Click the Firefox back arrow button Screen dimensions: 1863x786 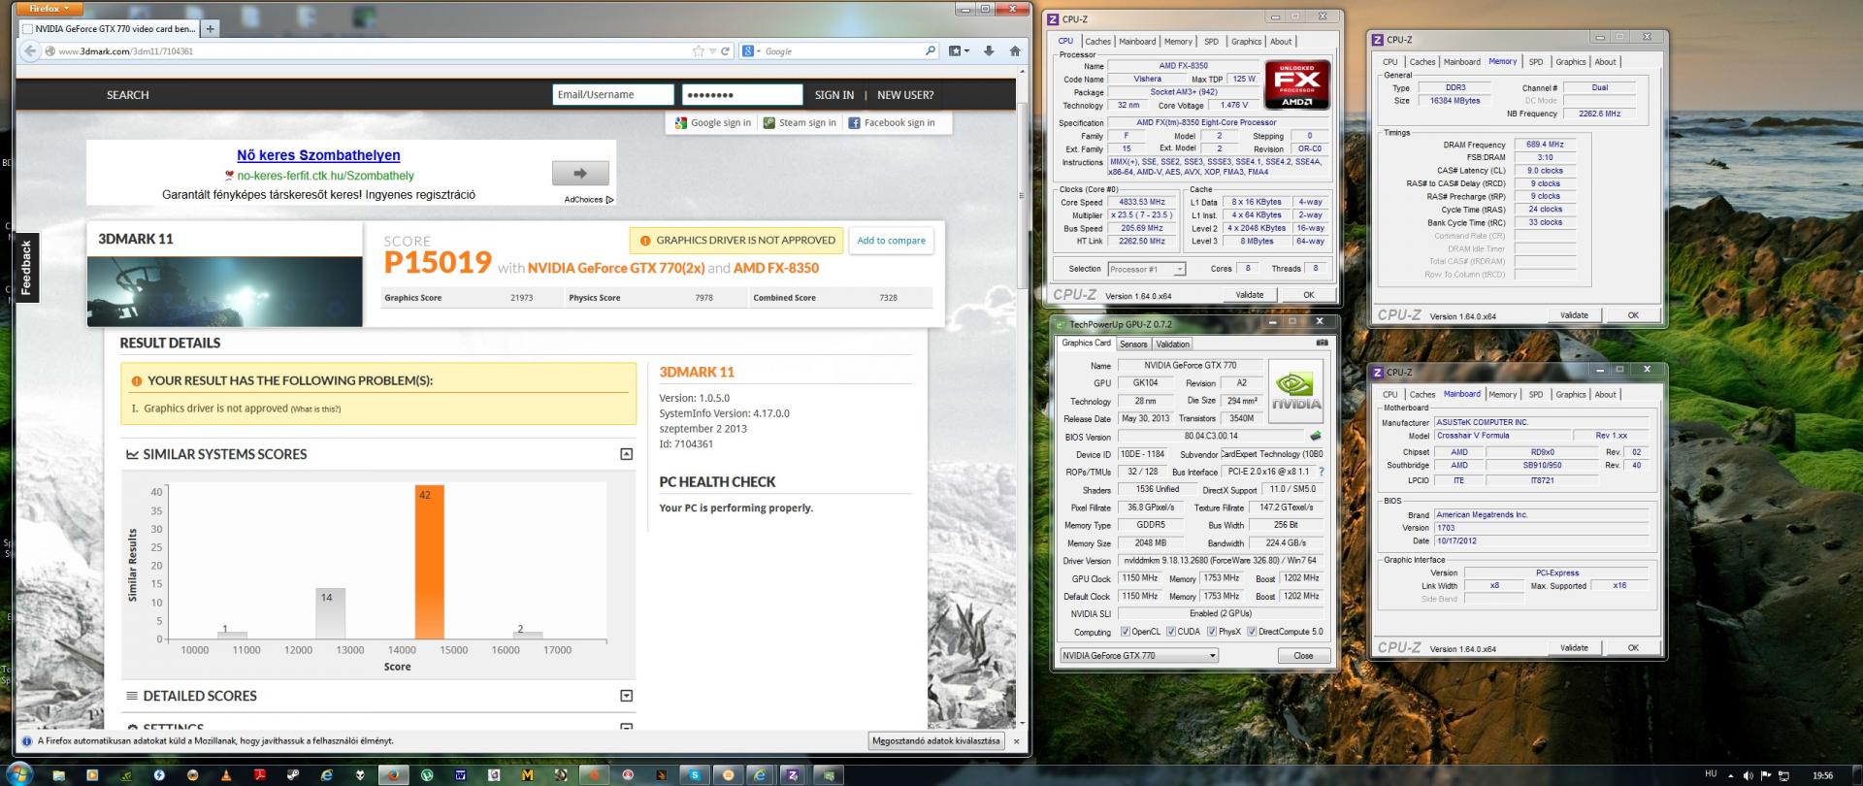click(x=29, y=50)
